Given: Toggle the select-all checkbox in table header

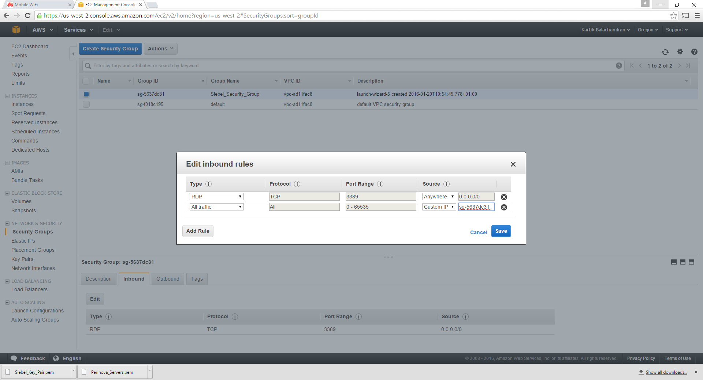Looking at the screenshot, I should click(x=86, y=81).
